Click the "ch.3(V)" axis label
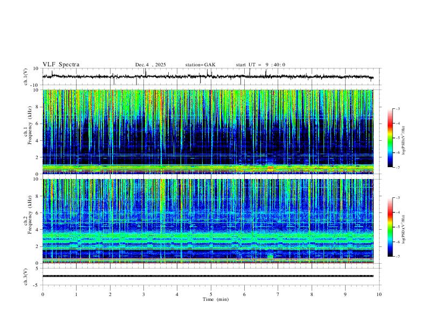 coord(26,277)
